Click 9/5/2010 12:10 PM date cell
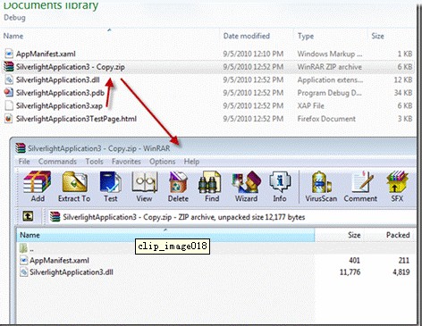This screenshot has height=326, width=422. 253,54
